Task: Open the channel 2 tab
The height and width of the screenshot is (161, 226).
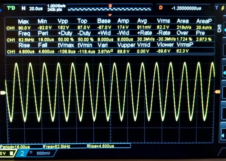Action: point(22,154)
